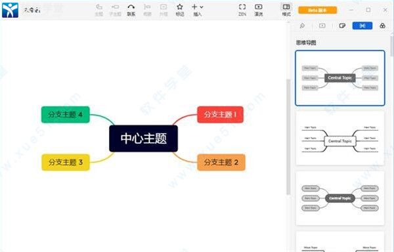Screen dimensions: 394x252
Task: Choose the outlined underline-branch structure thumbnail
Action: pos(340,138)
